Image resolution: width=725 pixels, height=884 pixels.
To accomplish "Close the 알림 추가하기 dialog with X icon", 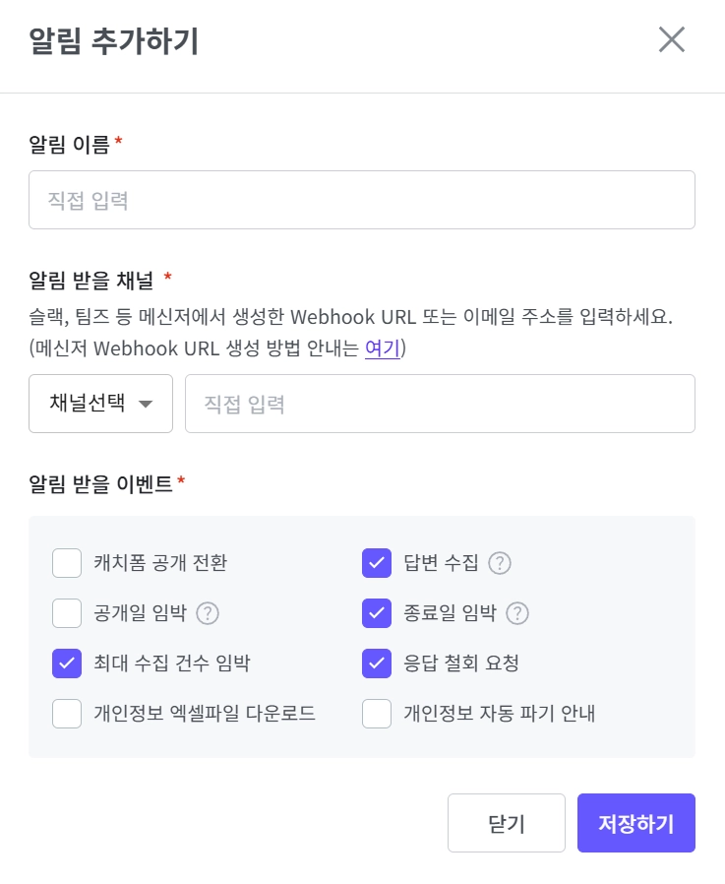I will [x=672, y=39].
